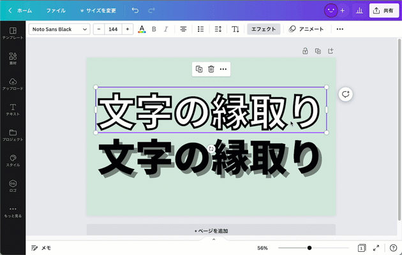Expand the page thumbnails chevron
Screen dimensions: 402x255
[214, 240]
